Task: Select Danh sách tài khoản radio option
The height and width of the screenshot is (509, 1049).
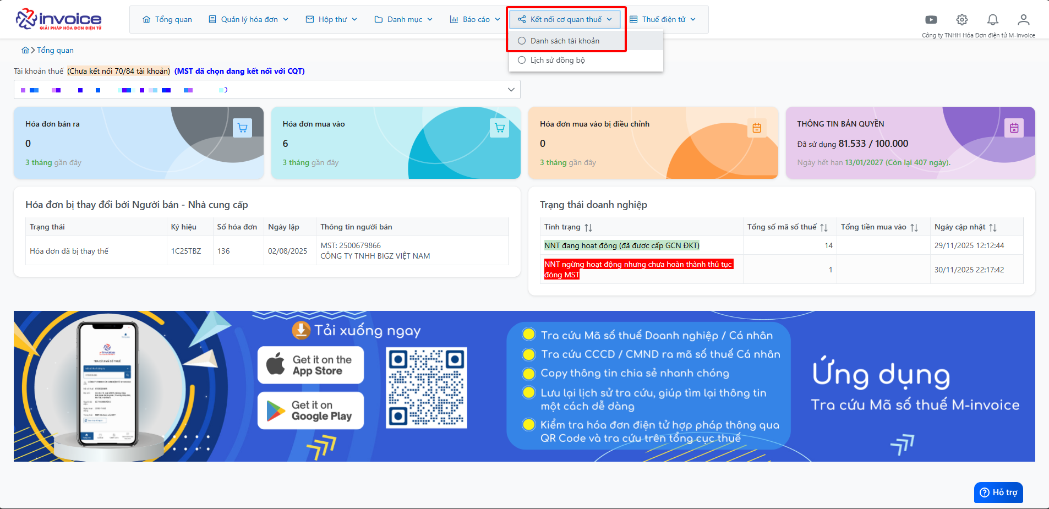Action: 522,41
